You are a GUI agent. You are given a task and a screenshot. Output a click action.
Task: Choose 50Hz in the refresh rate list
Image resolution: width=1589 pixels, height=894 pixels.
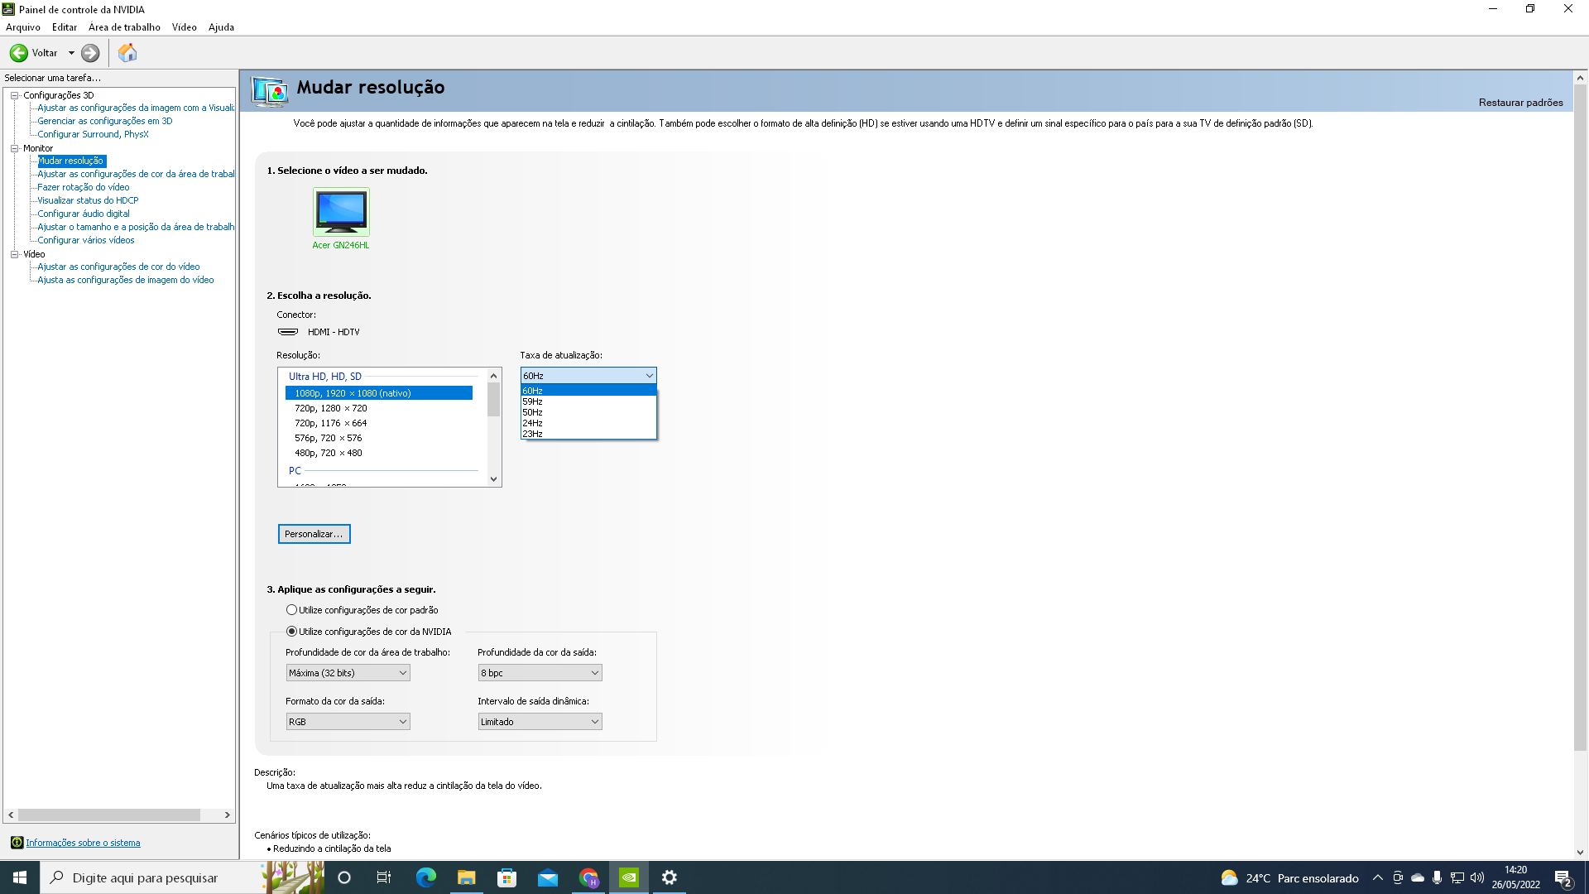[x=588, y=412]
